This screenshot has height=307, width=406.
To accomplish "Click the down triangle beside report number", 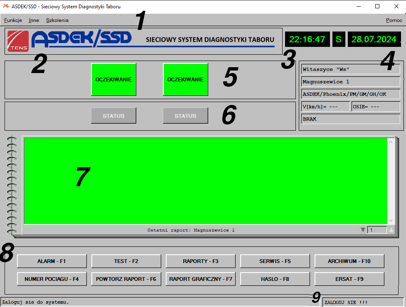I will (x=363, y=230).
